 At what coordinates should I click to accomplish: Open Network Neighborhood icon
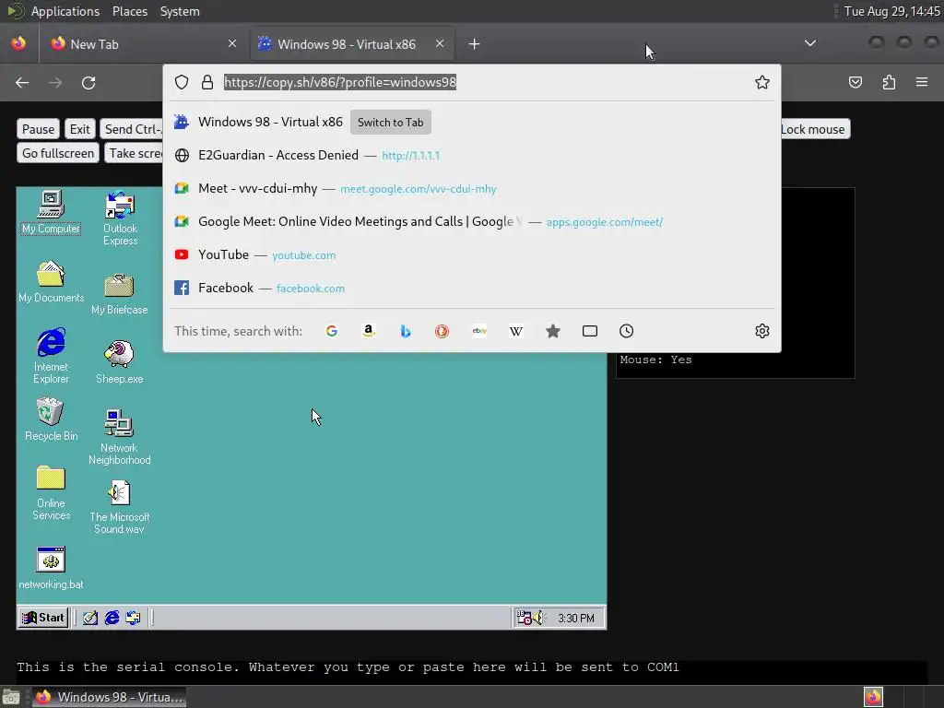pos(119,437)
